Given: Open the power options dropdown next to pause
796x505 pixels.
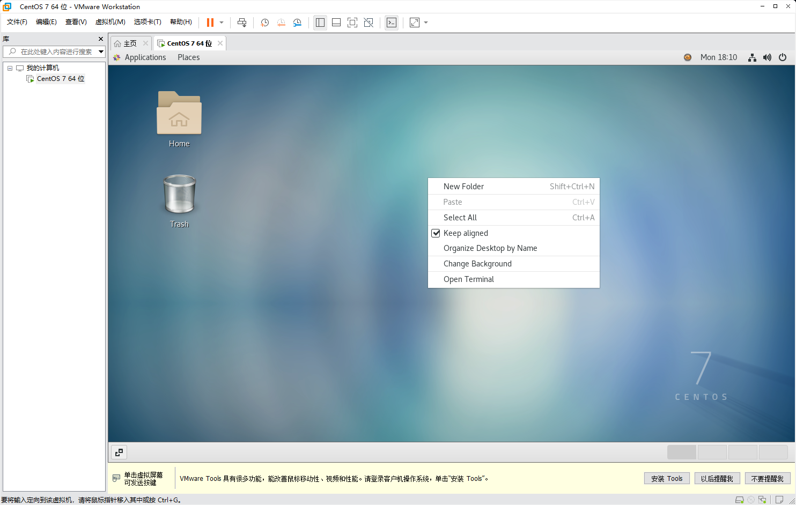Looking at the screenshot, I should [222, 23].
